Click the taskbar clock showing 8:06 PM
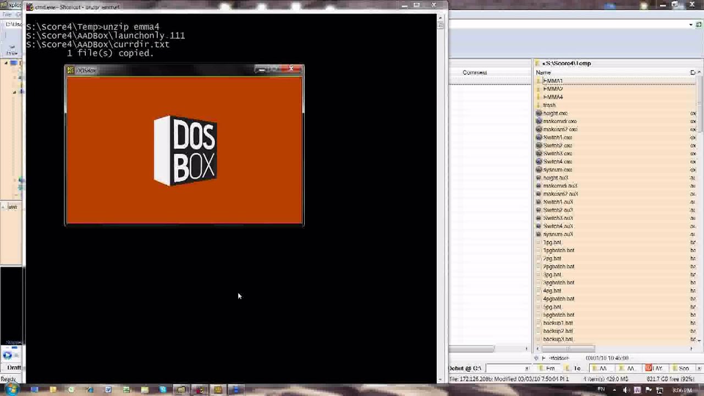This screenshot has height=396, width=704. click(682, 390)
